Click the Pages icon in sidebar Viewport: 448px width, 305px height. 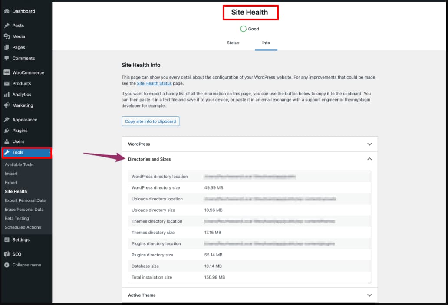tap(7, 47)
